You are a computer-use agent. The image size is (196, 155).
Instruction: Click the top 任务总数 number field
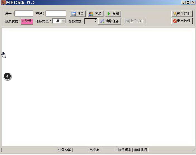pyautogui.click(x=91, y=21)
